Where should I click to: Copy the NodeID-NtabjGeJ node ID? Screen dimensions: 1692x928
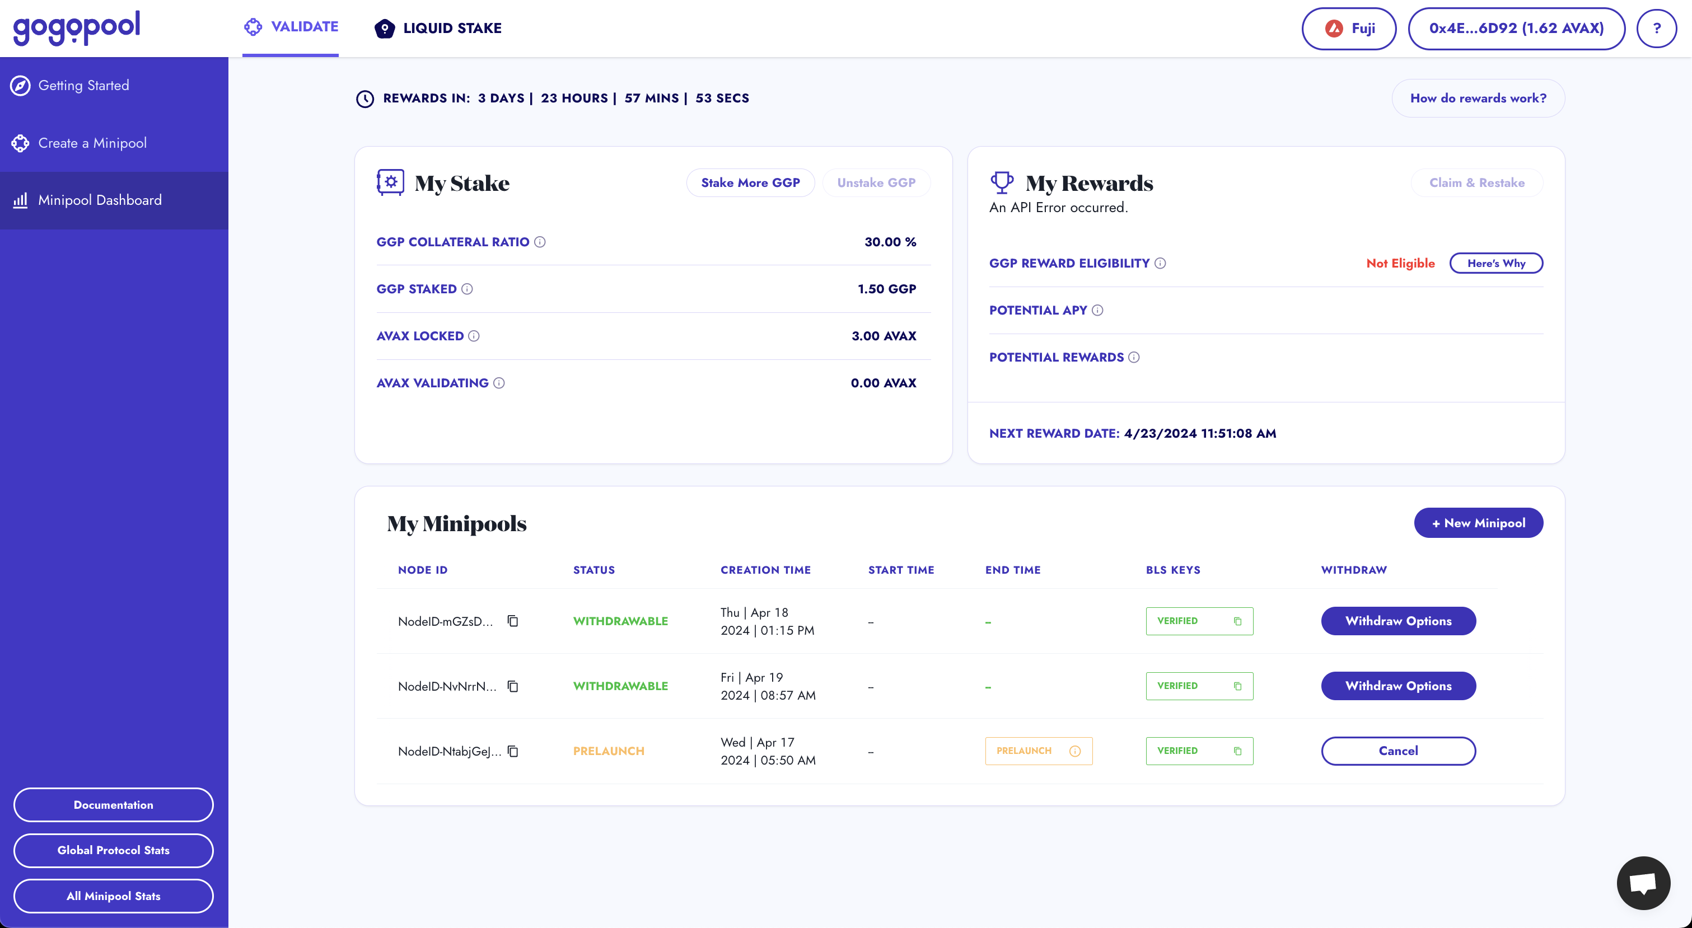(513, 751)
